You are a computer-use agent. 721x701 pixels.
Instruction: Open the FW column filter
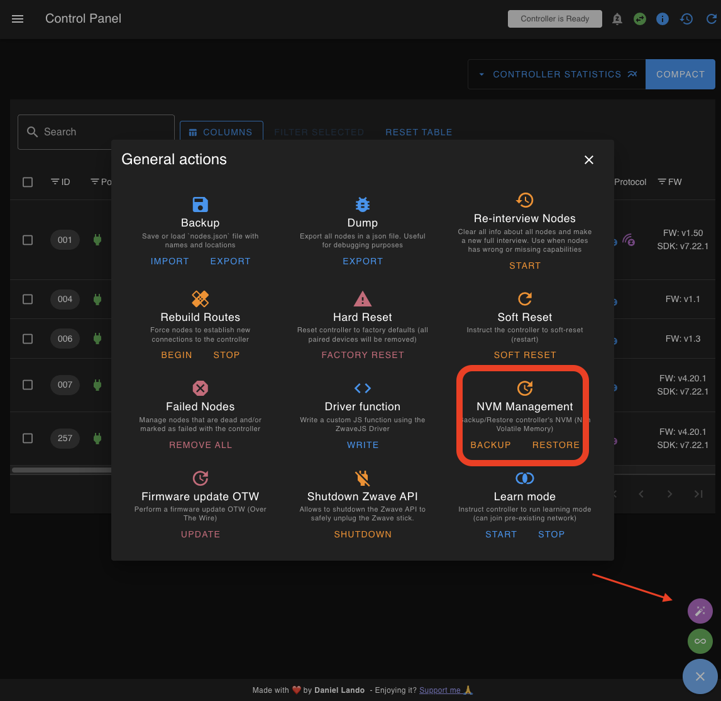point(662,182)
